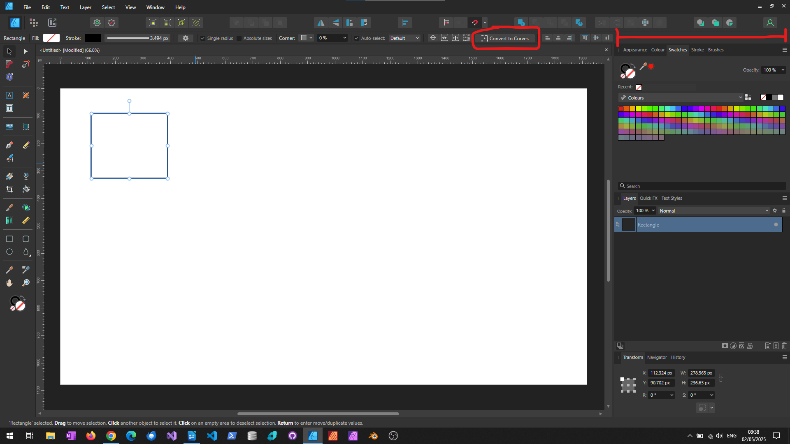Viewport: 790px width, 444px height.
Task: Open the corner percentage dropdown
Action: pos(345,38)
